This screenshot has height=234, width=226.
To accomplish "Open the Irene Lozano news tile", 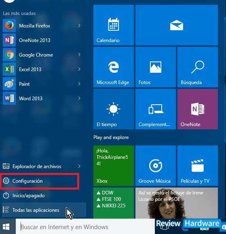I will click(x=177, y=203).
